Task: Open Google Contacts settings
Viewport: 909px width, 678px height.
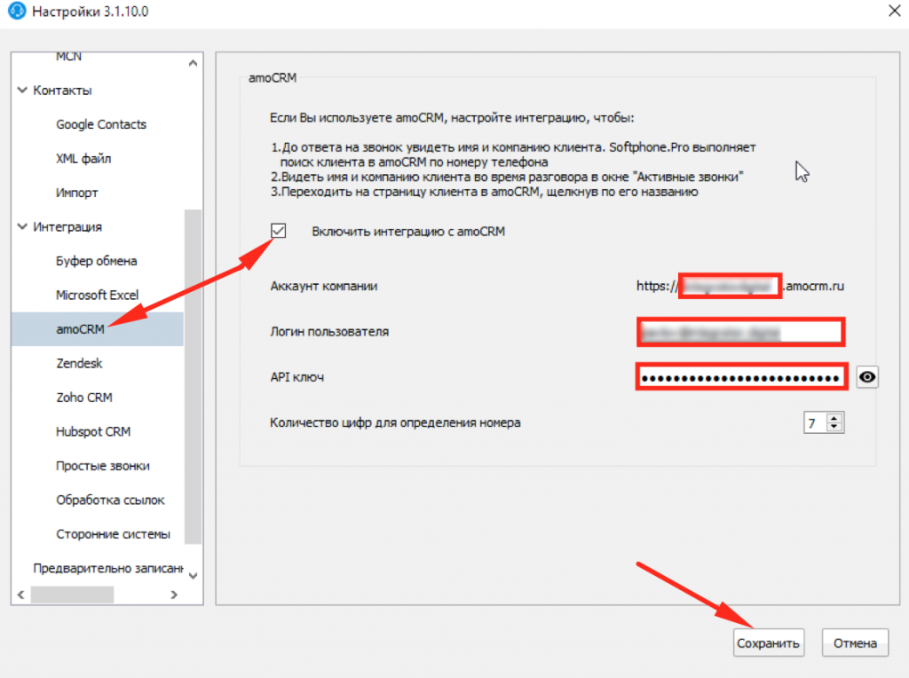Action: (x=99, y=124)
